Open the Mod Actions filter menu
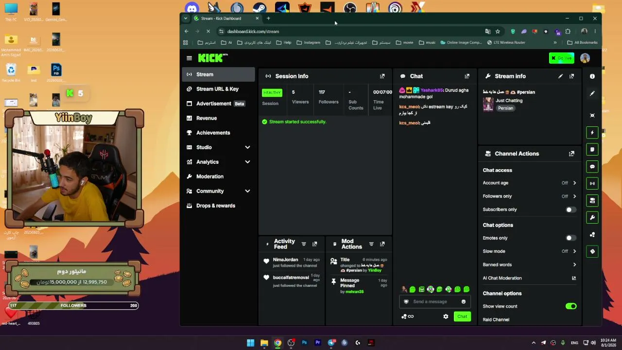The height and width of the screenshot is (350, 622). point(371,244)
